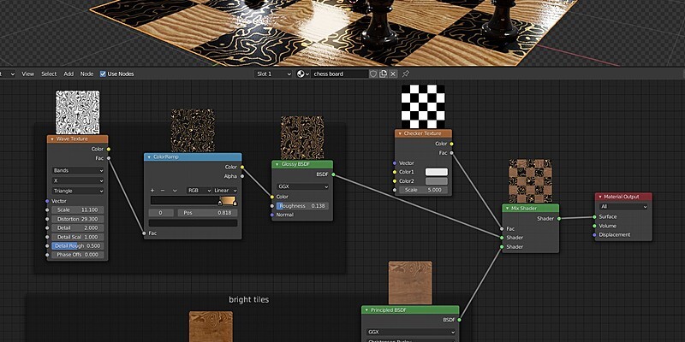Click the Wave Texture Fac output socket
The height and width of the screenshot is (342, 685).
[x=109, y=158]
